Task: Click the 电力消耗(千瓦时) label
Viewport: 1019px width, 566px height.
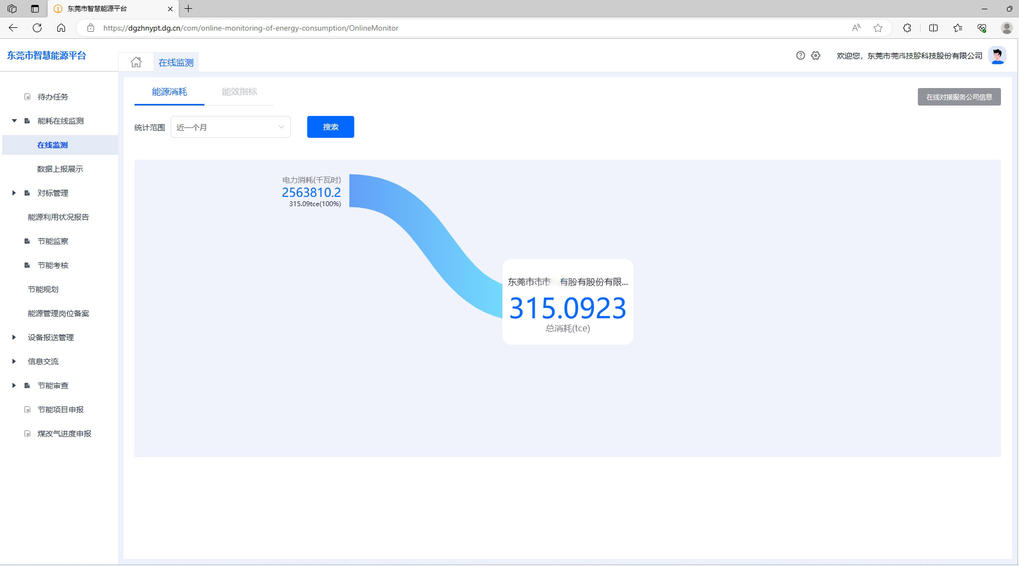Action: click(x=312, y=180)
